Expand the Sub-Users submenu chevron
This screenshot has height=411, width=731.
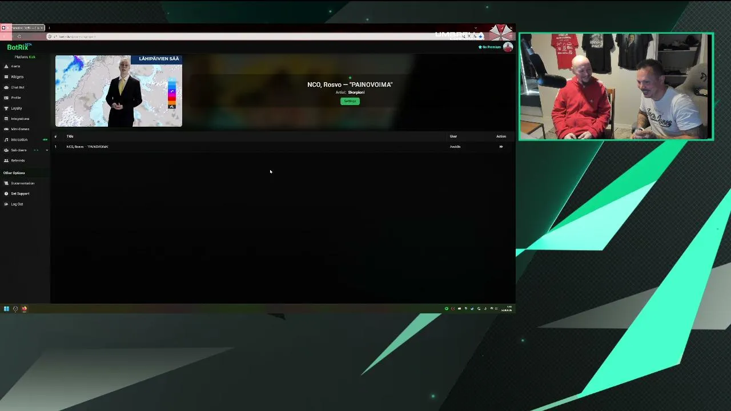pyautogui.click(x=47, y=150)
